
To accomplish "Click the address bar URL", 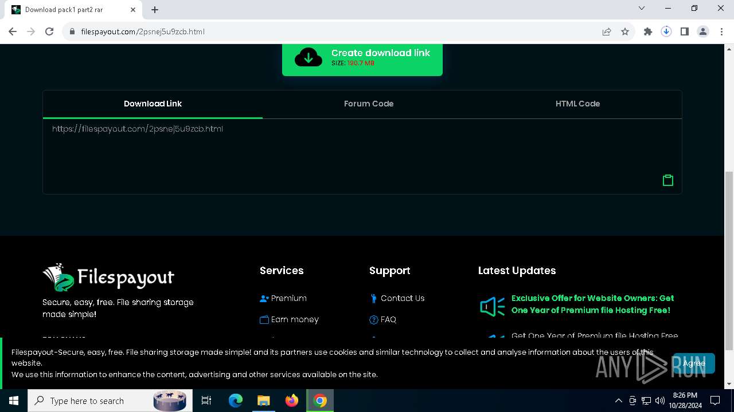I will pos(143,31).
